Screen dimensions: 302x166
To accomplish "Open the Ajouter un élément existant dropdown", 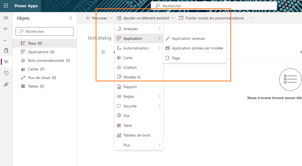I will 146,18.
